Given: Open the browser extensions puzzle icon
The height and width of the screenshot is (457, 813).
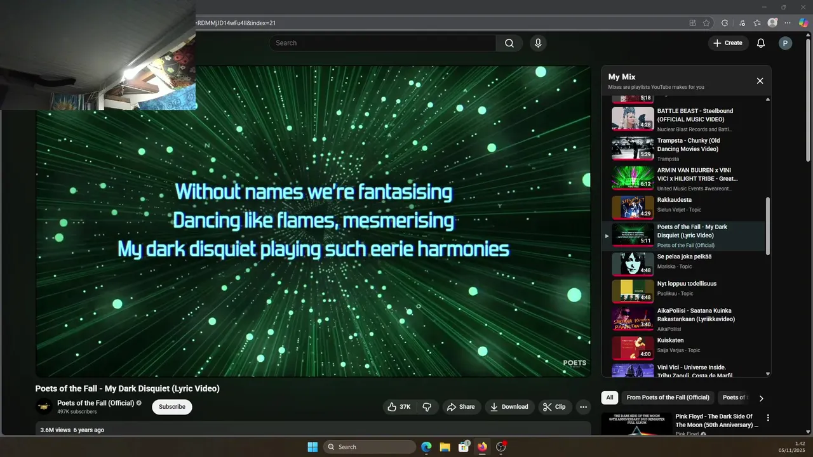Looking at the screenshot, I should coord(725,23).
